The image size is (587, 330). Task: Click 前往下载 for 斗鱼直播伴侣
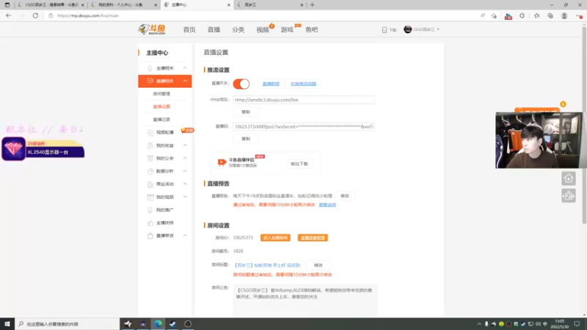pyautogui.click(x=299, y=164)
